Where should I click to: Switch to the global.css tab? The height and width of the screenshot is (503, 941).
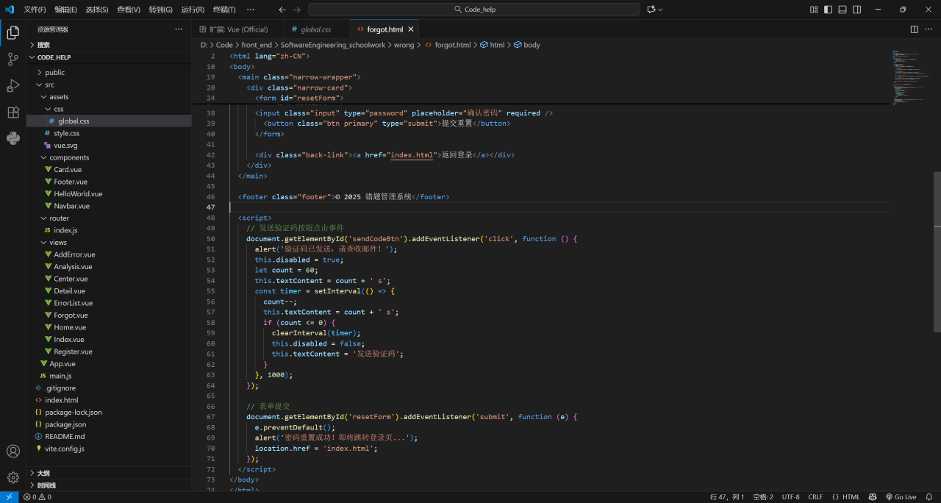pyautogui.click(x=315, y=29)
